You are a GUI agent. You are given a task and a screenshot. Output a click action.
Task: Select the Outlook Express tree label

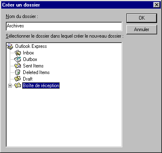pos(31,46)
